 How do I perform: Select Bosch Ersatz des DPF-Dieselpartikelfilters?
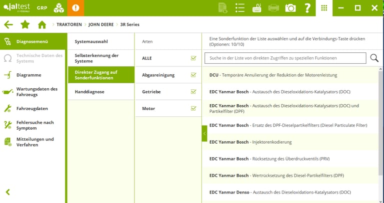[290, 125]
